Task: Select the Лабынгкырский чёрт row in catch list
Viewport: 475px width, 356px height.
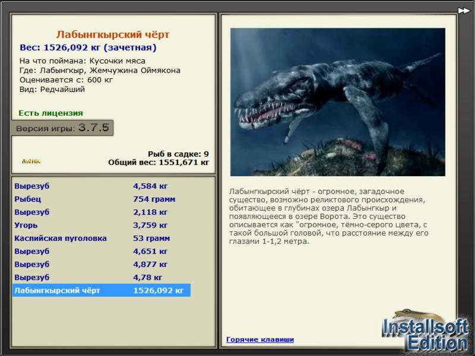Action: point(102,290)
